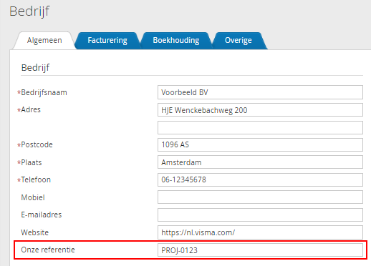Viewport: 371px width, 266px height.
Task: Click the Bedrijfsnaam field with Voorbeeld BV
Action: (x=260, y=92)
